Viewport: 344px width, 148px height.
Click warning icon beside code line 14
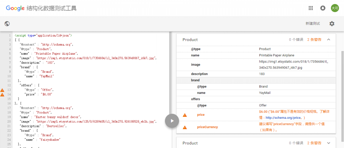(x=2, y=95)
